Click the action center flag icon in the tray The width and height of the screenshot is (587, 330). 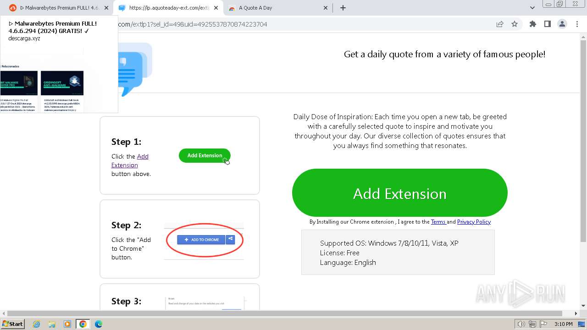tap(543, 324)
